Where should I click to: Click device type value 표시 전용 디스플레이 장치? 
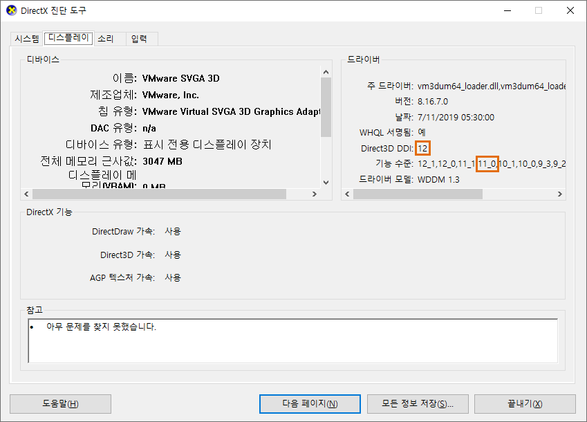point(207,145)
